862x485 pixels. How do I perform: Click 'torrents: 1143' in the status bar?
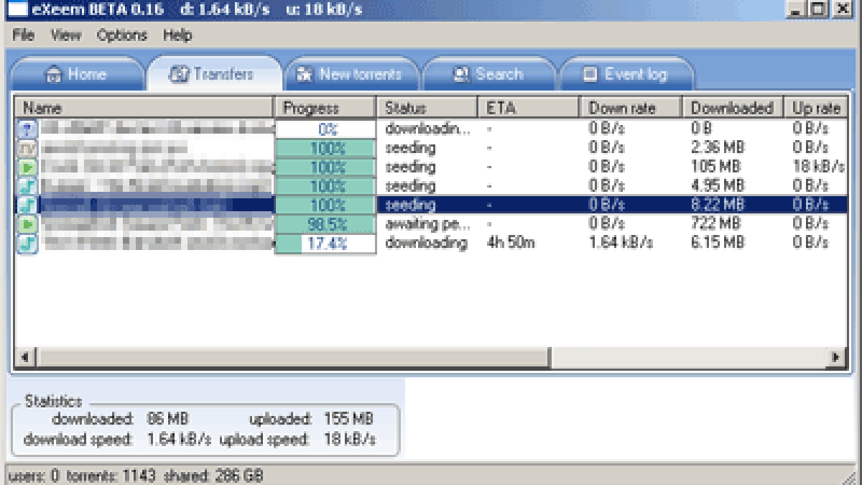pos(111,476)
